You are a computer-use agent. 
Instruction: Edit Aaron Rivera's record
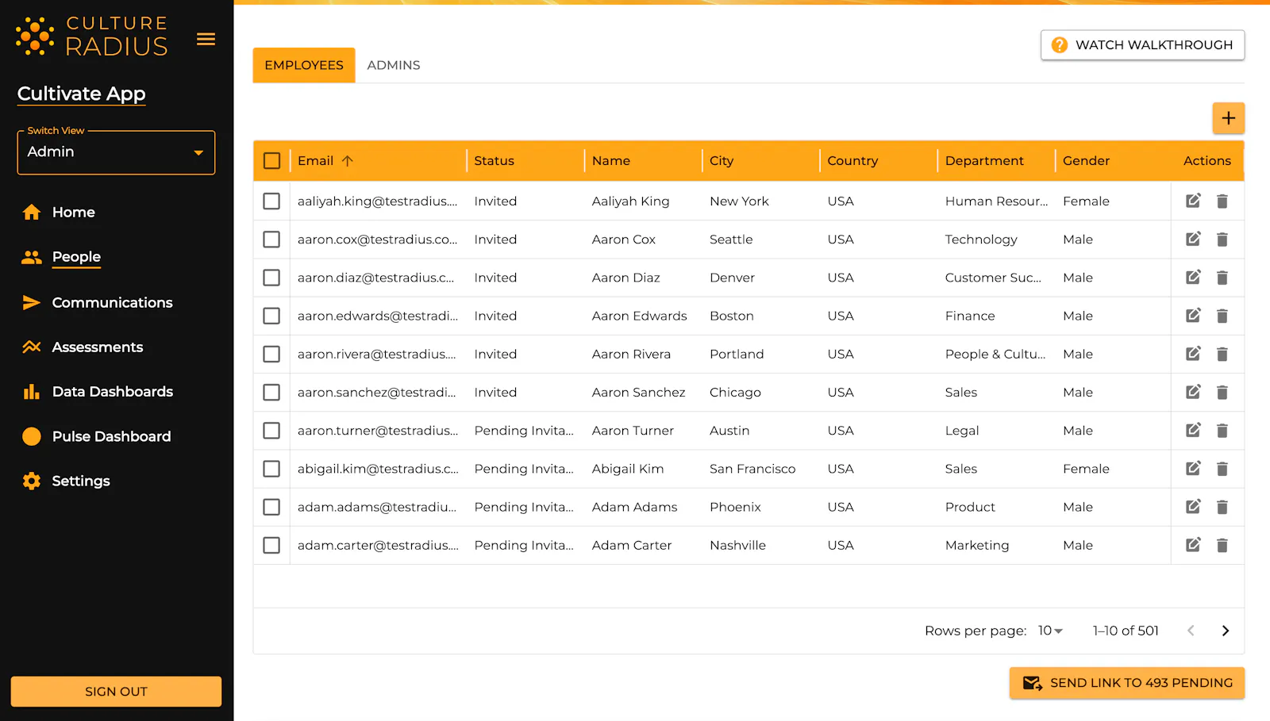[x=1193, y=354]
